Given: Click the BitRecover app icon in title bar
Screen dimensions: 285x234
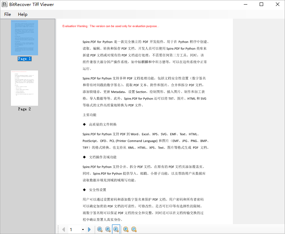Looking at the screenshot, I should tap(5, 4).
